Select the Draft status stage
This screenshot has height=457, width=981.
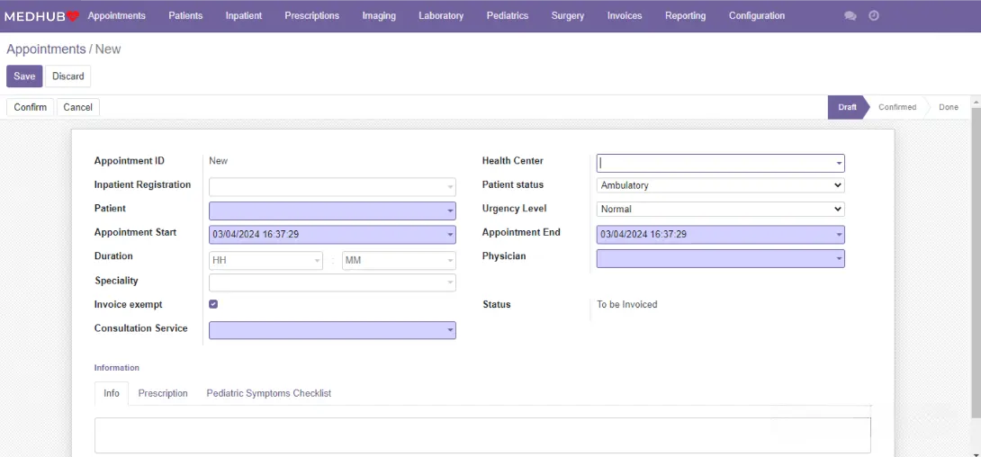848,107
